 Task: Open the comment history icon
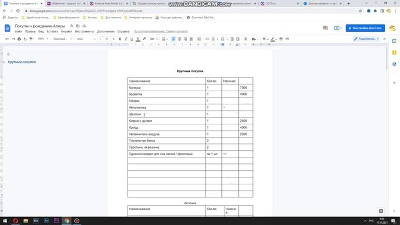[x=325, y=28]
